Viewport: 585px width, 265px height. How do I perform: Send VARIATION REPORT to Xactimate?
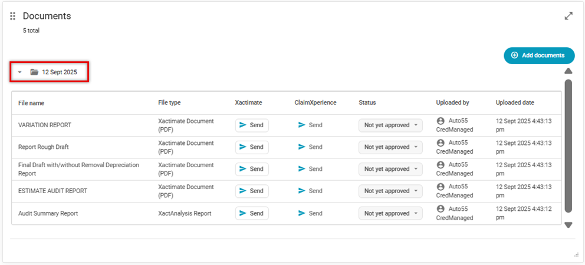pyautogui.click(x=252, y=125)
